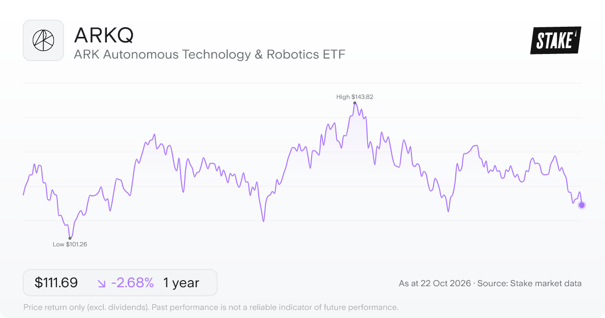Click the STAKE brand logo
Image resolution: width=605 pixels, height=318 pixels.
[x=556, y=40]
